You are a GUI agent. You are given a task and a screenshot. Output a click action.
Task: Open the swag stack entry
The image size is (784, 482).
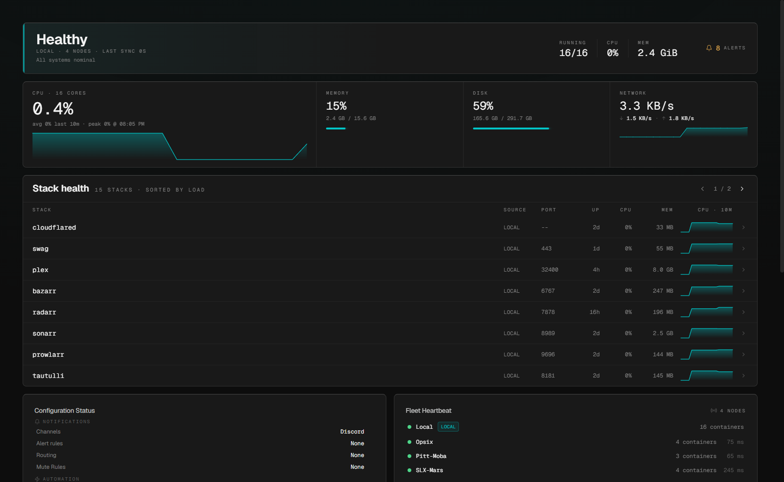(390, 249)
